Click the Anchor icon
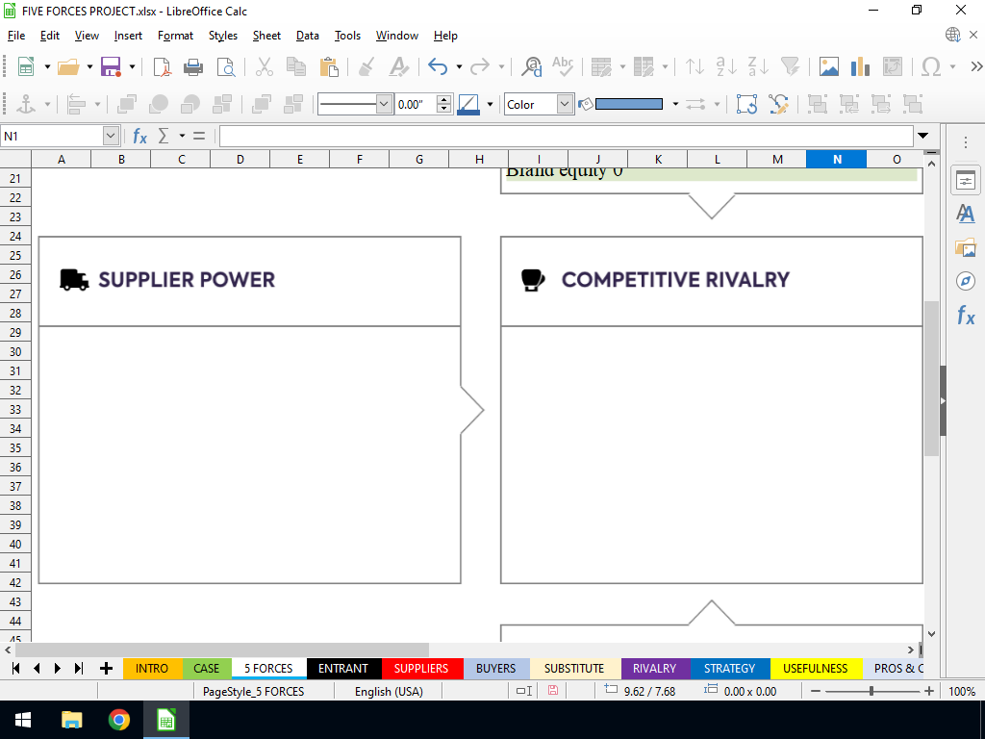 (x=26, y=104)
